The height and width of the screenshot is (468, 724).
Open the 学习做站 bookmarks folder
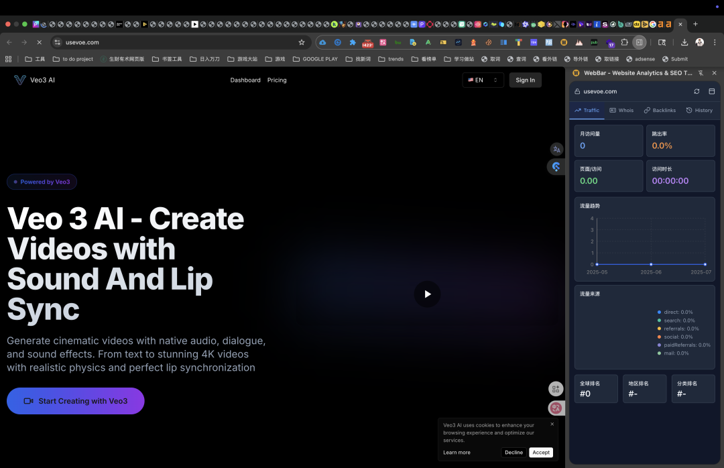click(459, 59)
